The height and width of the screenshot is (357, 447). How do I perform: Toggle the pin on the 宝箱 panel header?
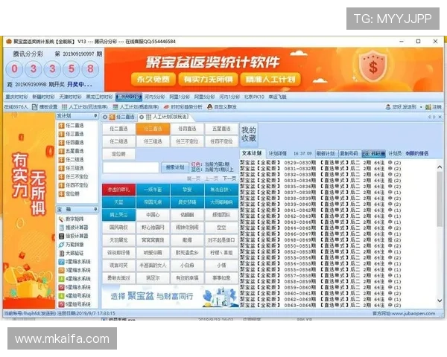95,209
